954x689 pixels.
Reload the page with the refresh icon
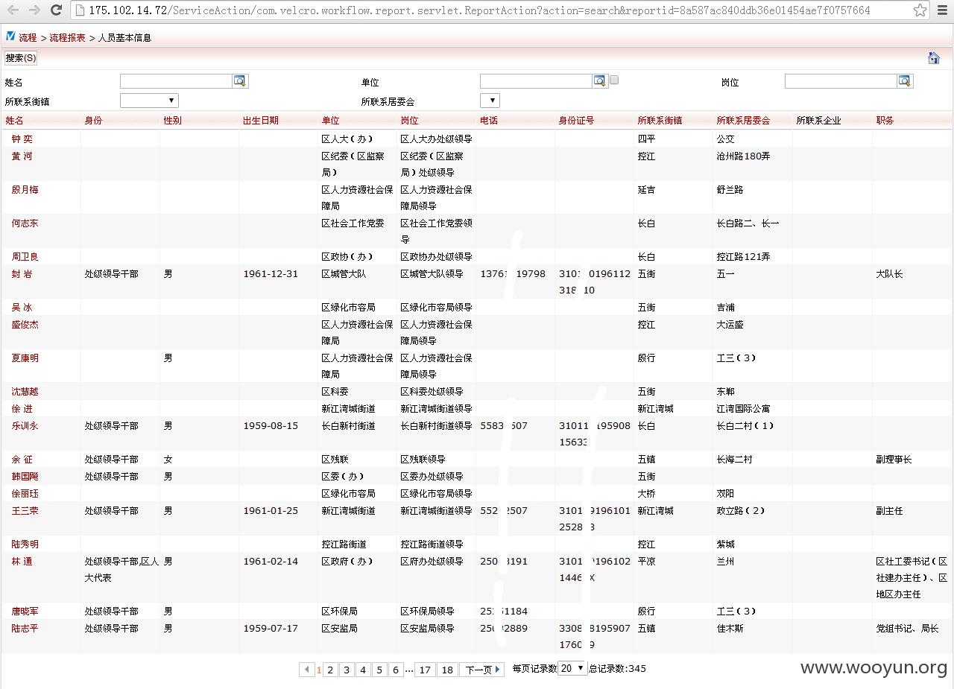(56, 10)
